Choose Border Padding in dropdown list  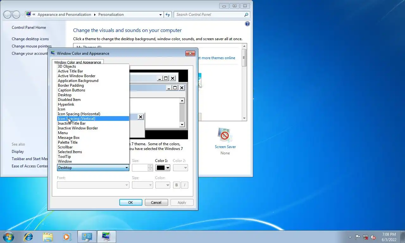point(93,85)
